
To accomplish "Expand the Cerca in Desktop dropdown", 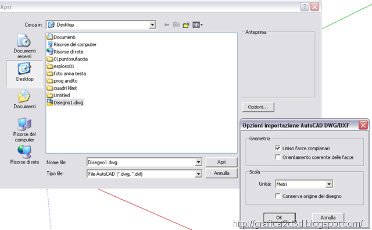I will (x=152, y=24).
